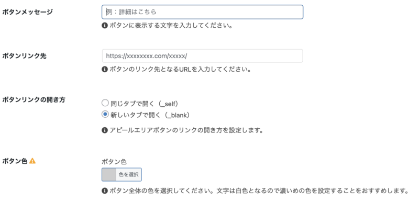Click the ボタンリンクの開き方 setting label

point(34,99)
